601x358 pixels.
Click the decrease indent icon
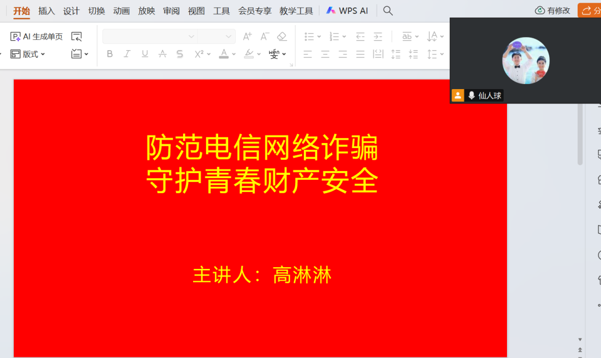(360, 37)
